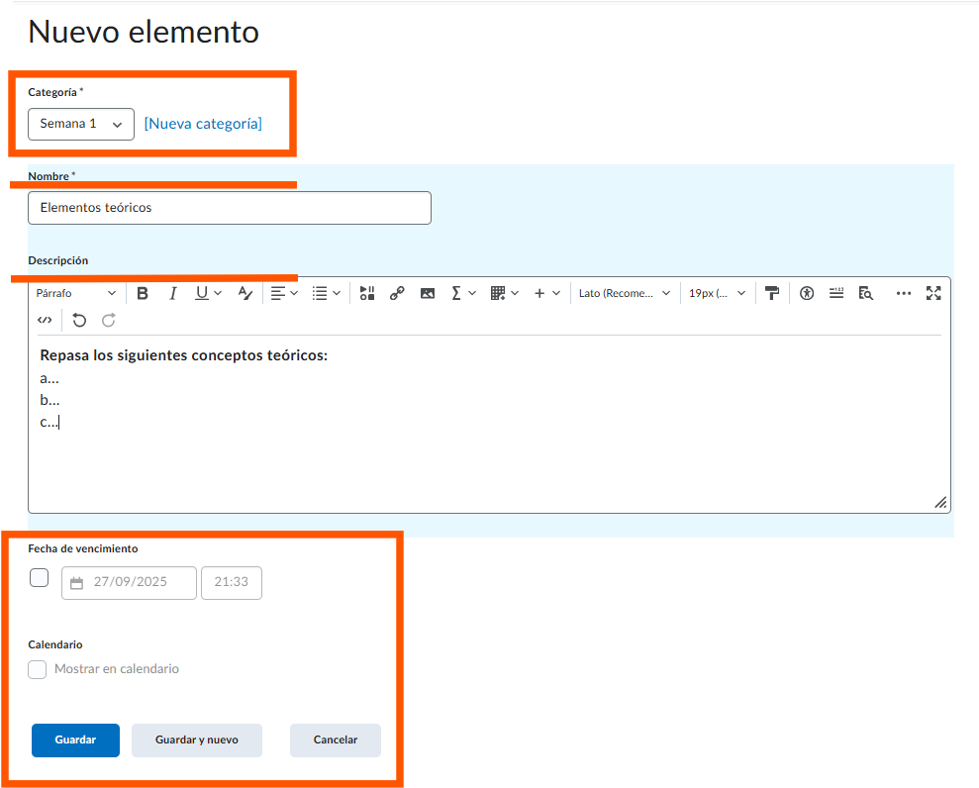Viewport: 979px width, 788px height.
Task: Enable the Fecha de vencimiento checkbox
Action: tap(40, 578)
